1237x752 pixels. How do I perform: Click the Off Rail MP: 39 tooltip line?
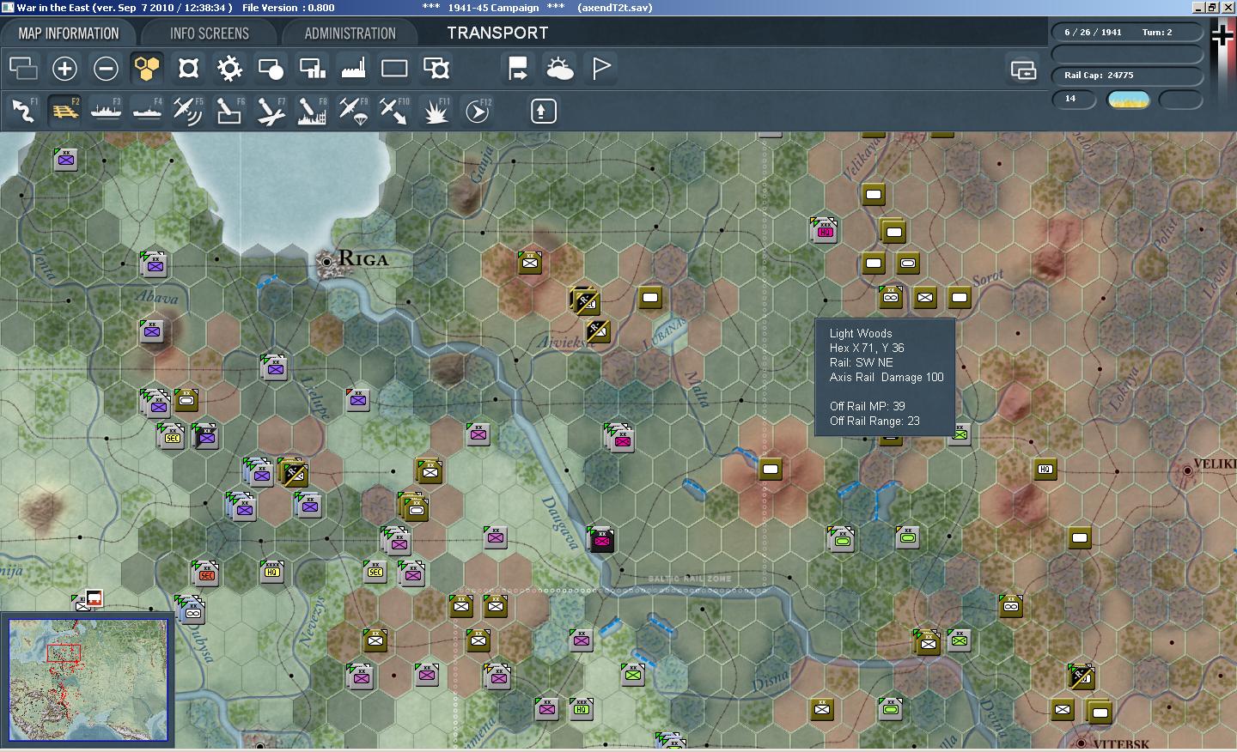(x=867, y=406)
